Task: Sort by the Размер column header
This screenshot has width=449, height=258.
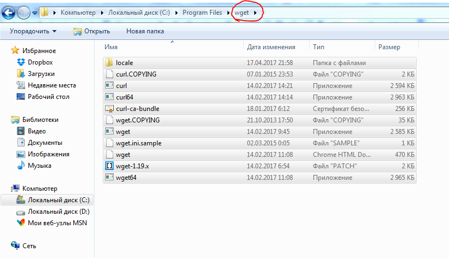Action: click(389, 47)
